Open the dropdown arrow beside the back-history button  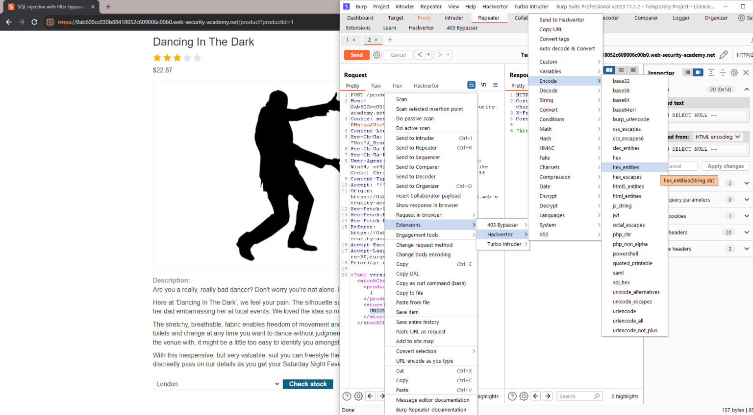(x=428, y=54)
